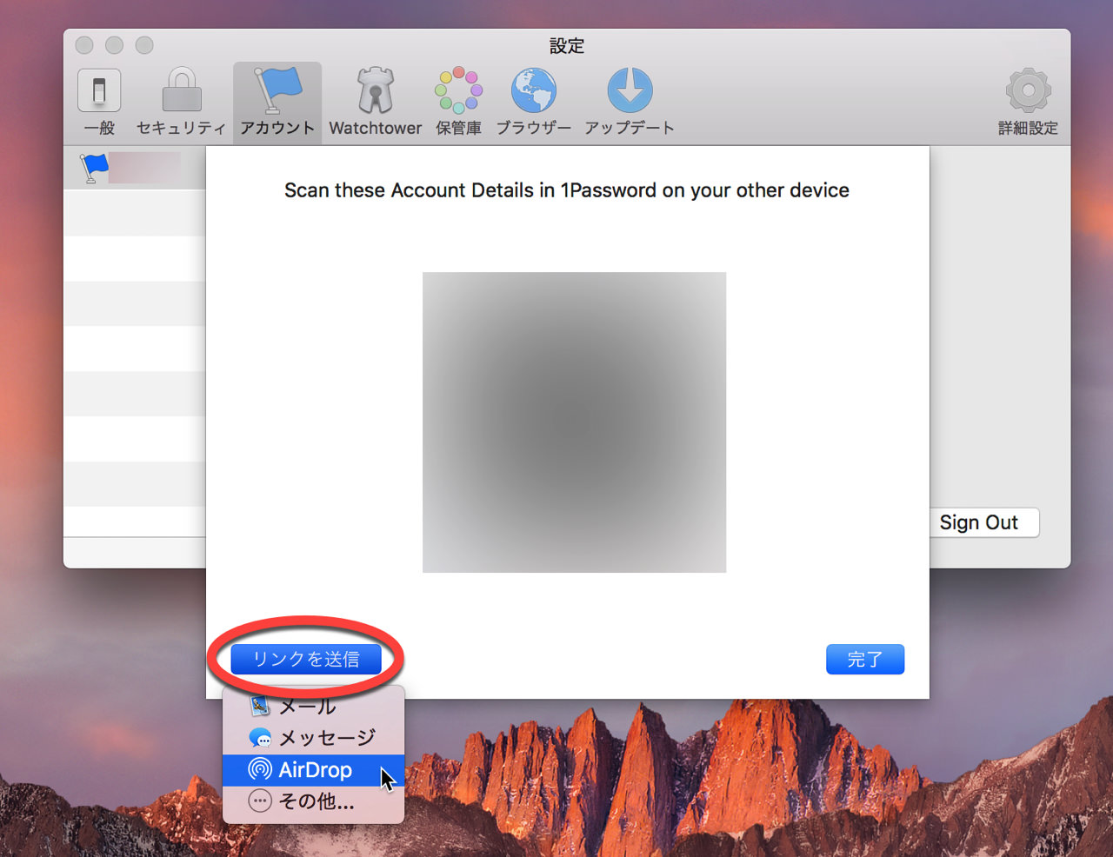Select the flagged account in the sidebar
Image resolution: width=1113 pixels, height=857 pixels.
tap(134, 168)
